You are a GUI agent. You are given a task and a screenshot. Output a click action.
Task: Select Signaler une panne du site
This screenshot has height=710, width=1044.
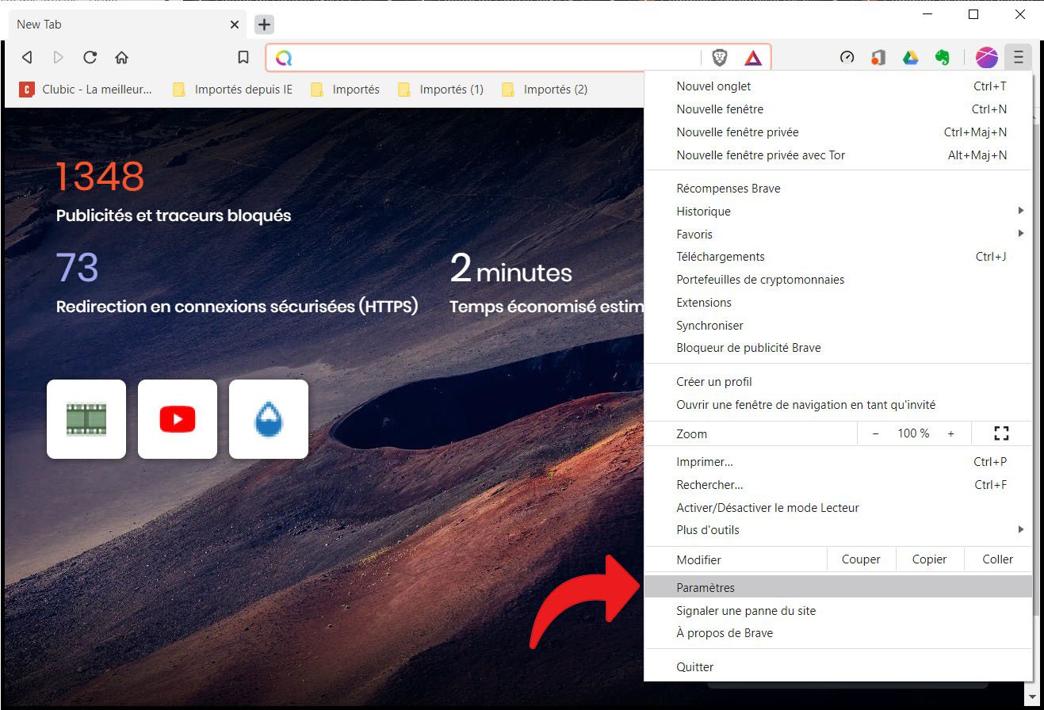click(839, 611)
